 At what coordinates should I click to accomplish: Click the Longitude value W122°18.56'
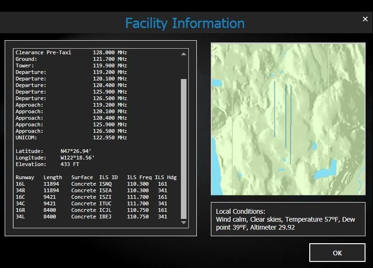pos(77,158)
